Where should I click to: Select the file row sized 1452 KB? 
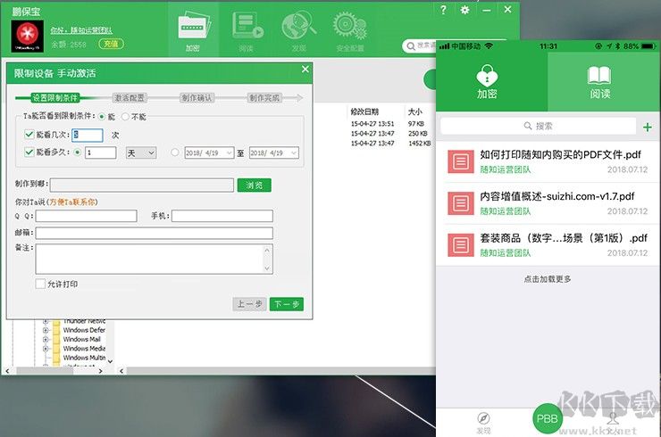[390, 144]
